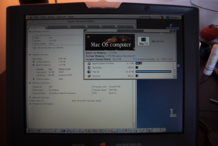Open the speaker volume control strip module

pos(131,131)
